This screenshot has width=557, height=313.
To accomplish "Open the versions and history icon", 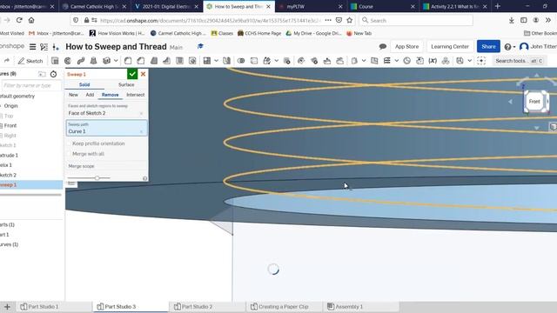I will click(44, 46).
